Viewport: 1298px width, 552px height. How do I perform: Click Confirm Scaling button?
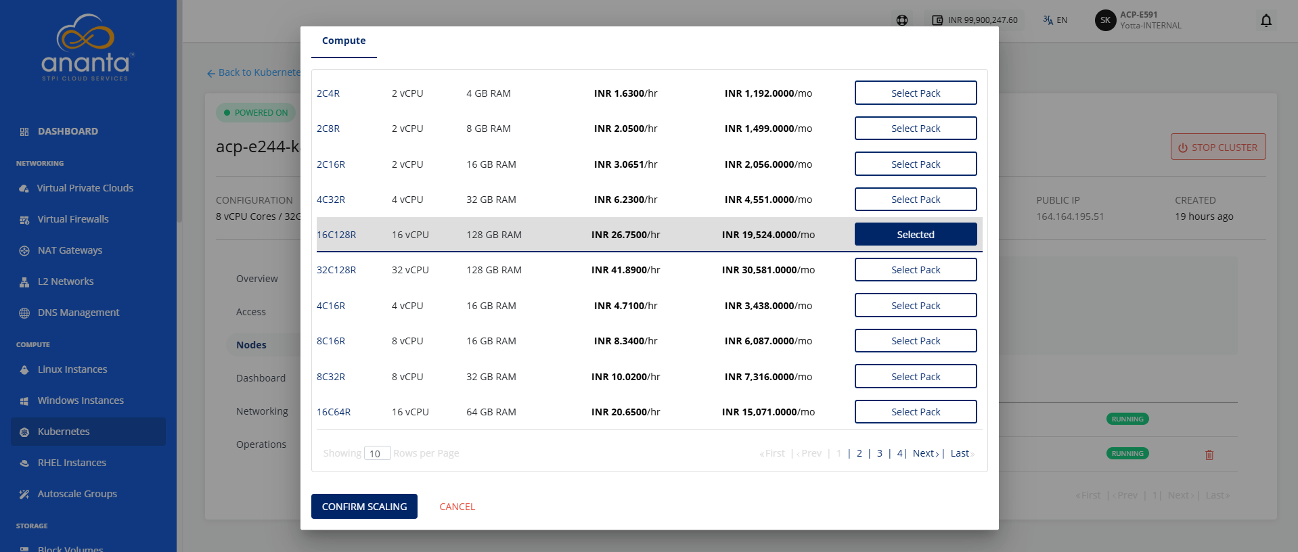coord(364,507)
